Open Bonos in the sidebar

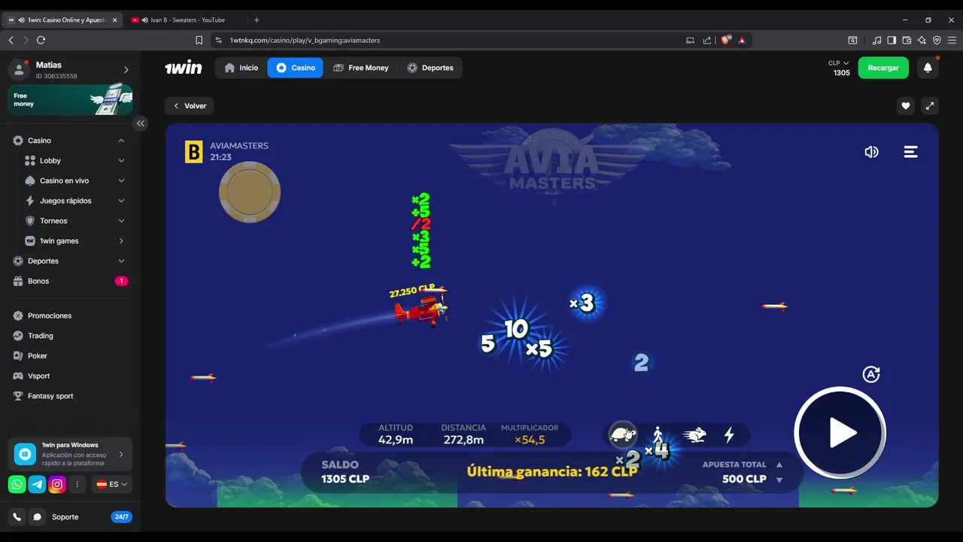70,281
